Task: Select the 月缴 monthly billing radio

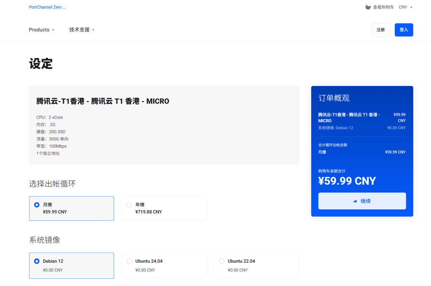Action: [37, 205]
